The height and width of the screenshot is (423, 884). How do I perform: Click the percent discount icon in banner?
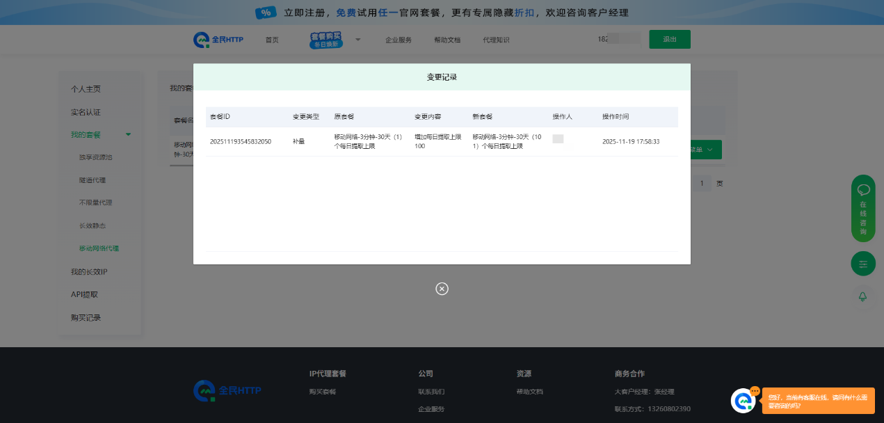click(x=265, y=13)
